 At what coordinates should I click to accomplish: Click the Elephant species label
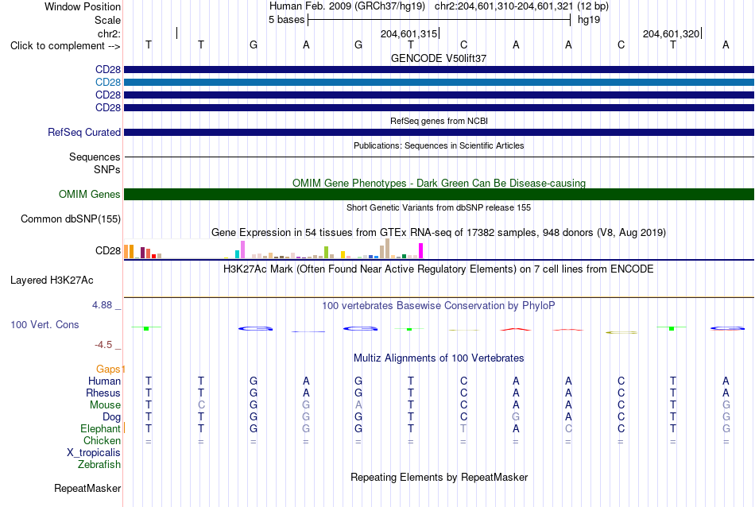coord(100,428)
